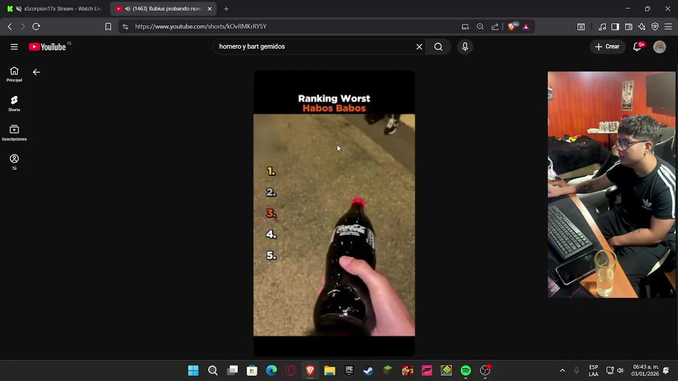Open the media control music note
Viewport: 678px width, 381px height.
pos(602,26)
